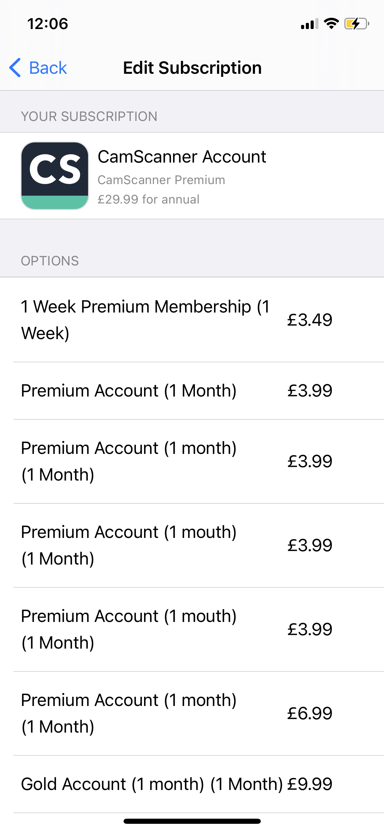Select 1 Week Premium Membership option
The image size is (384, 832).
145,320
